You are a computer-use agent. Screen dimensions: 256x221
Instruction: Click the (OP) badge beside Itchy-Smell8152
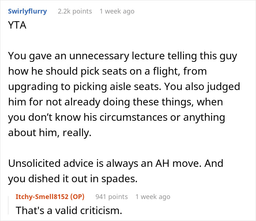(78, 196)
